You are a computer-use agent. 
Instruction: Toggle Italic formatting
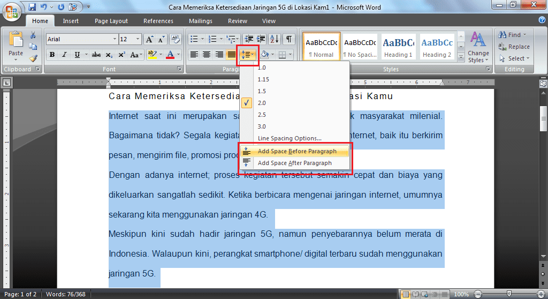65,55
